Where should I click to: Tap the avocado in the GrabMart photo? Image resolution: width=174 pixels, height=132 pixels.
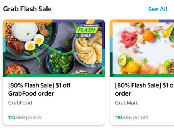[x=123, y=60]
